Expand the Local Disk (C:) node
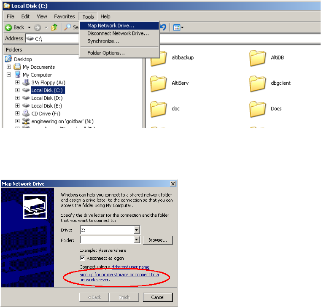This screenshot has height=307, width=321. 17,90
